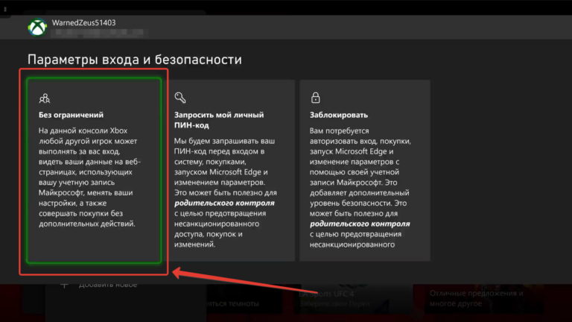The width and height of the screenshot is (572, 322).
Task: Click the Xbox logo profile icon
Action: click(37, 28)
